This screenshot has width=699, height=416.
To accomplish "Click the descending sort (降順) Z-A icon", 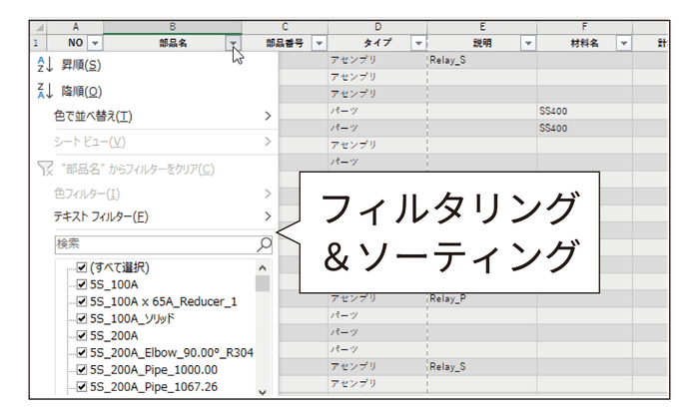I will pos(42,92).
